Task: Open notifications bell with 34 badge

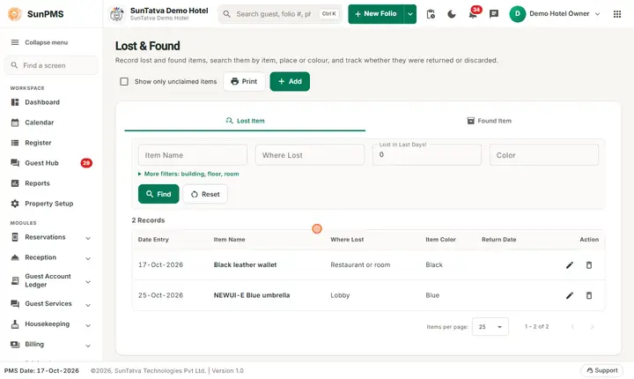Action: coord(473,14)
